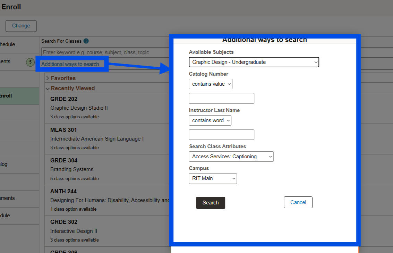Expand the Favorites section
This screenshot has width=393, height=253.
click(63, 78)
